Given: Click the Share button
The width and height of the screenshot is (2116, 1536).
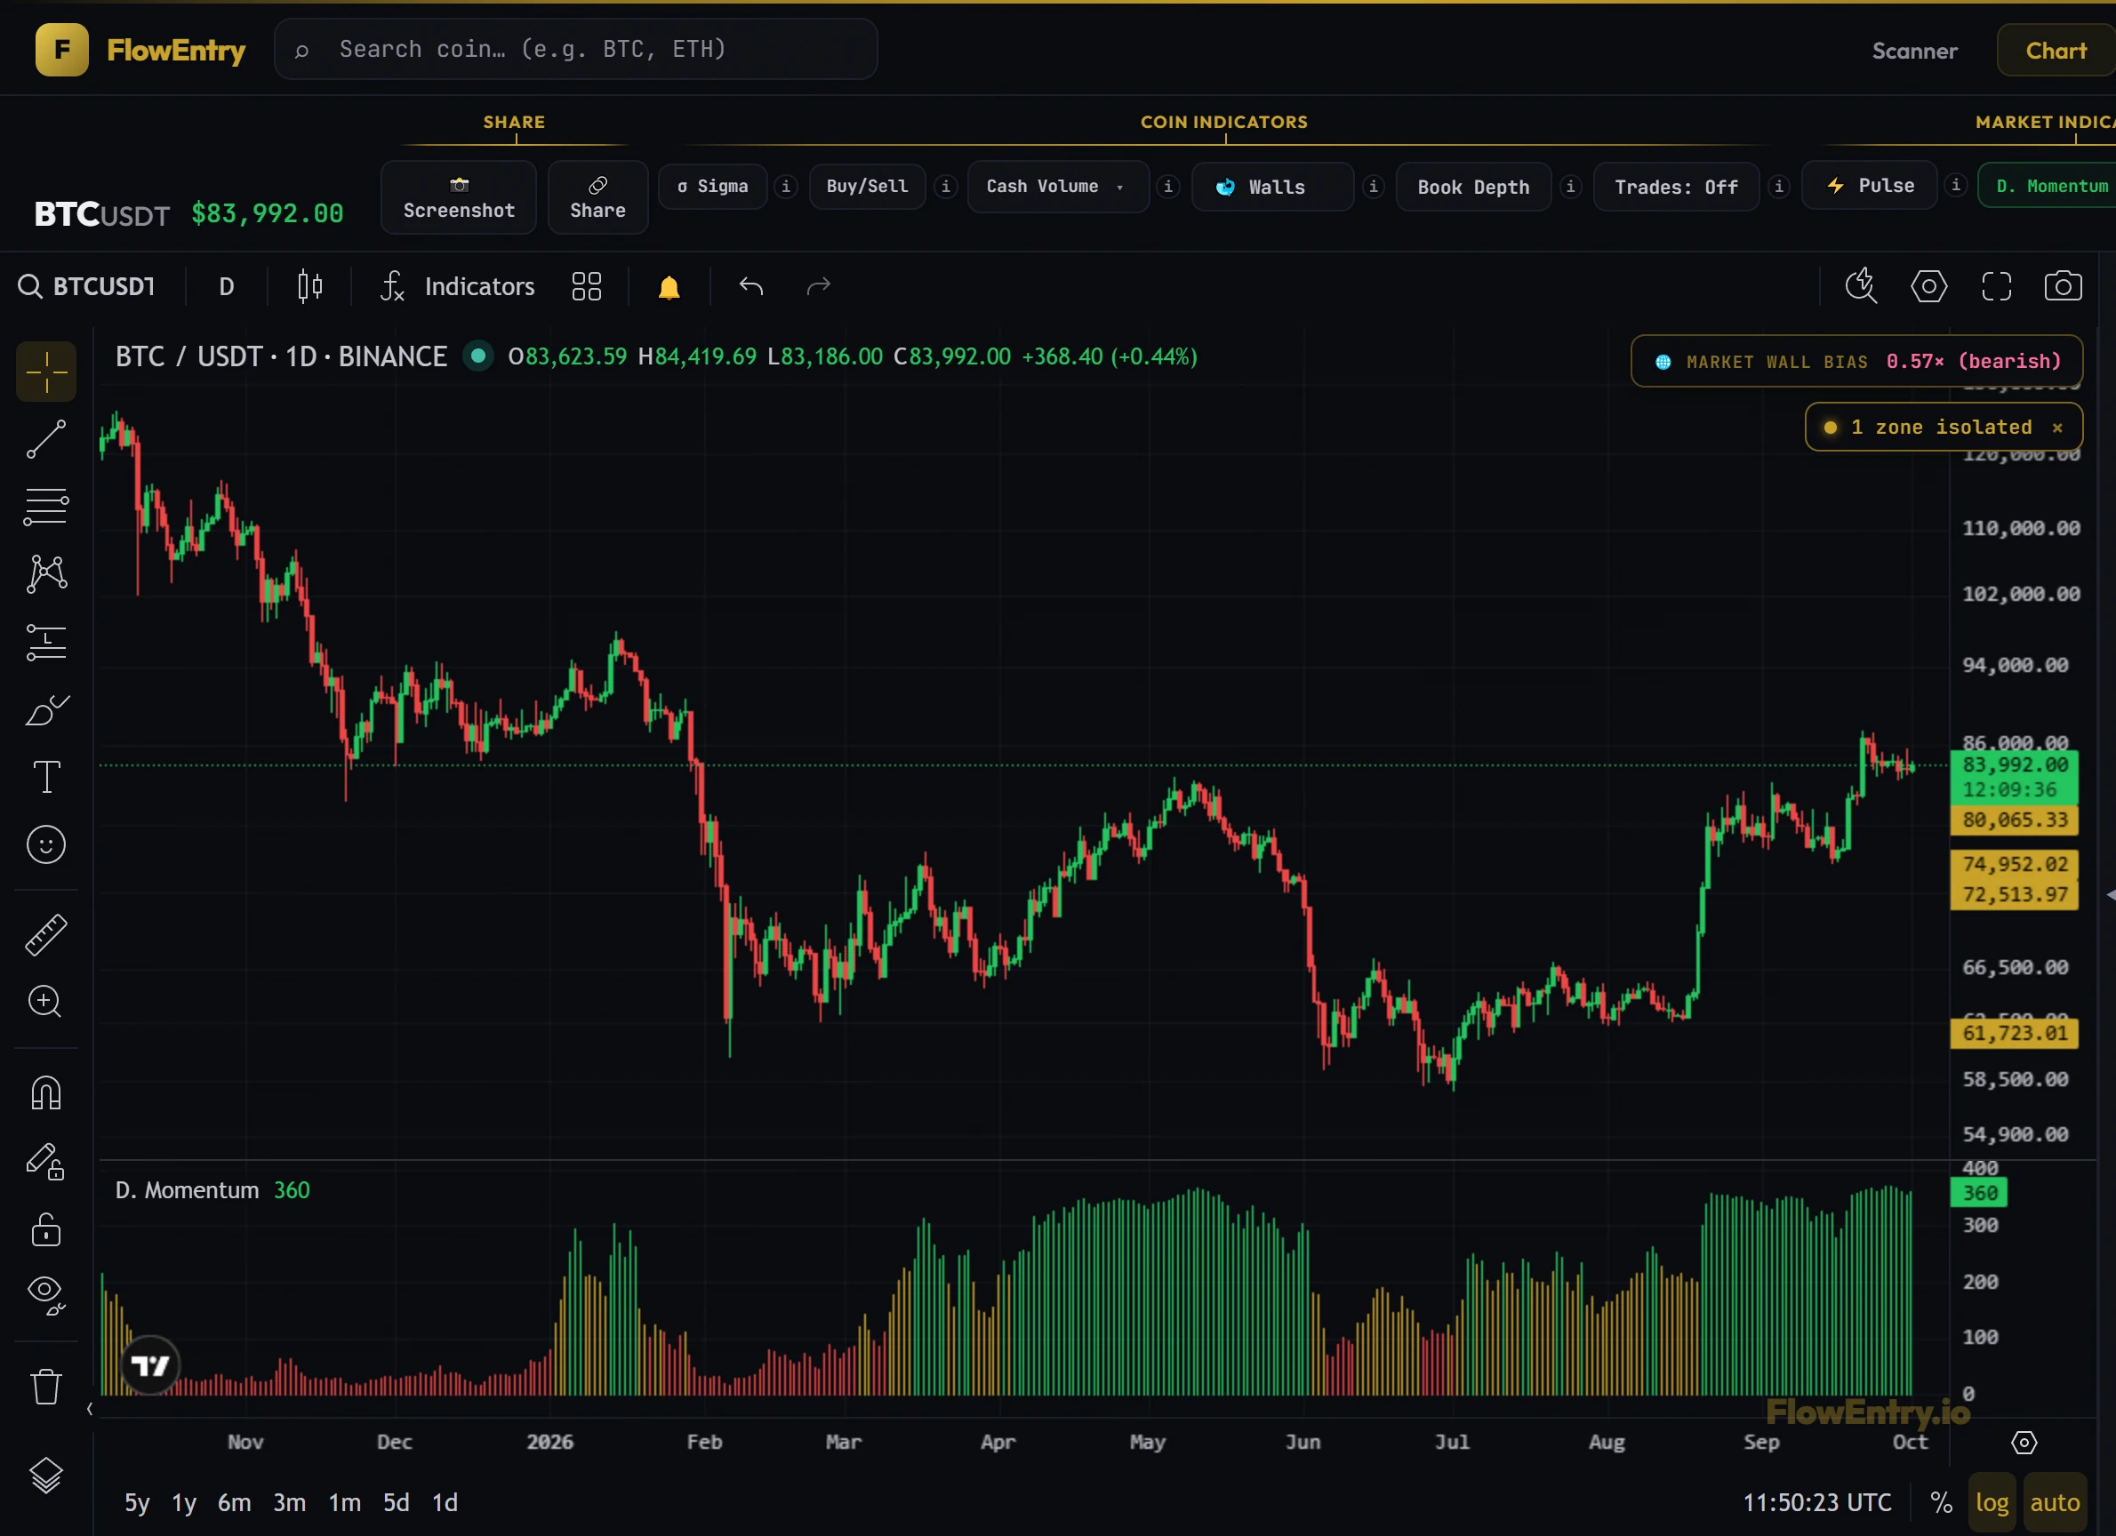Looking at the screenshot, I should (x=598, y=196).
